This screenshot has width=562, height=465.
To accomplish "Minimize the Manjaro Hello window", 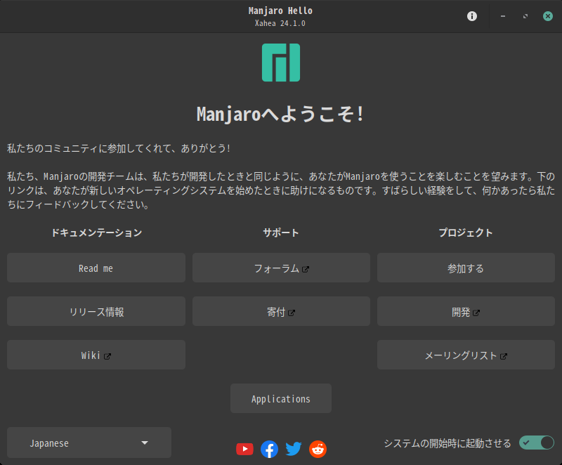I will [503, 16].
